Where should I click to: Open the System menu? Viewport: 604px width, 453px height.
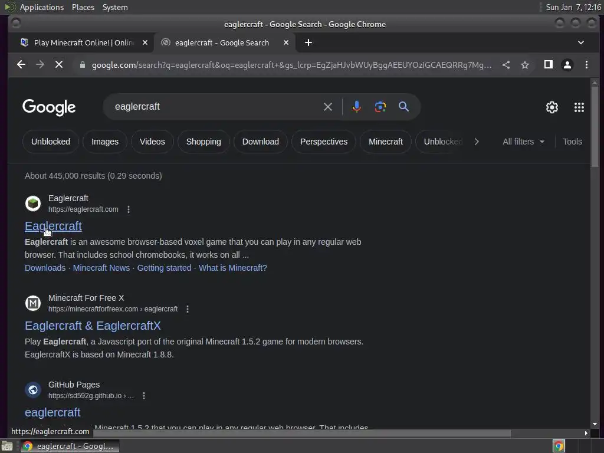pos(115,7)
